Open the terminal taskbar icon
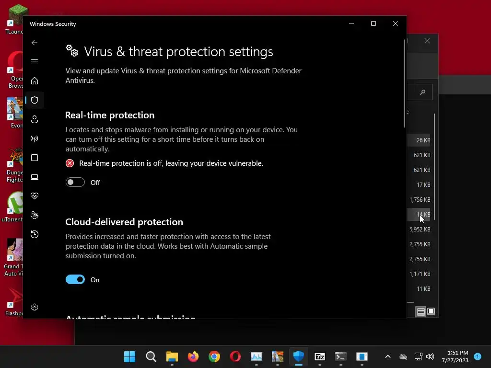Screen dimensions: 491x368 [341, 356]
